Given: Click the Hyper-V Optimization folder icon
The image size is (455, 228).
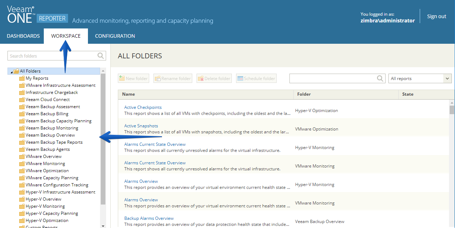Looking at the screenshot, I should tap(22, 221).
